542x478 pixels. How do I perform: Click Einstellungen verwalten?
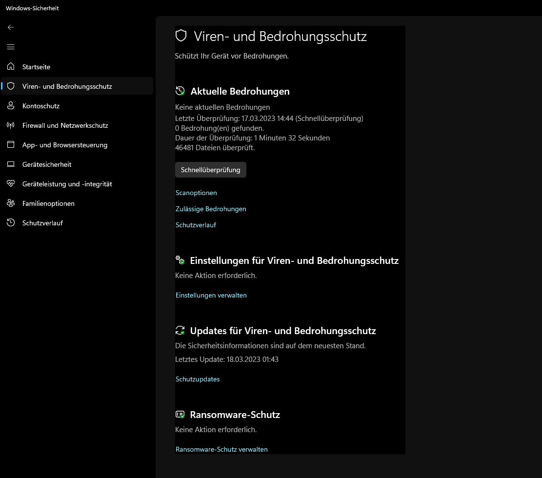211,295
